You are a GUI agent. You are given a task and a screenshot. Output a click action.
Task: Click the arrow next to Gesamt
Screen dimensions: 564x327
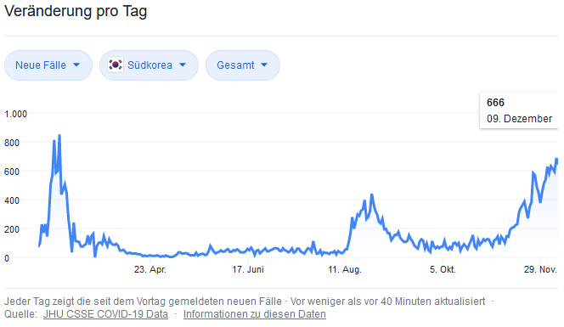click(264, 65)
